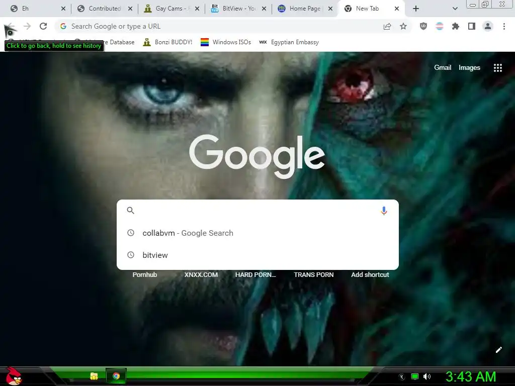The image size is (515, 386).
Task: Close the Eh tab
Action: (x=63, y=9)
